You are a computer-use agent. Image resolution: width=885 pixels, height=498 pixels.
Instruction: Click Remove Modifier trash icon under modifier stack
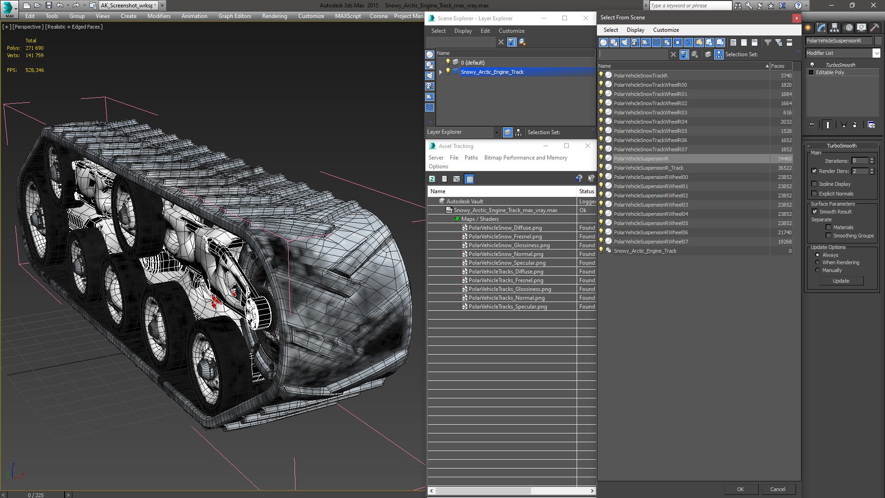855,125
